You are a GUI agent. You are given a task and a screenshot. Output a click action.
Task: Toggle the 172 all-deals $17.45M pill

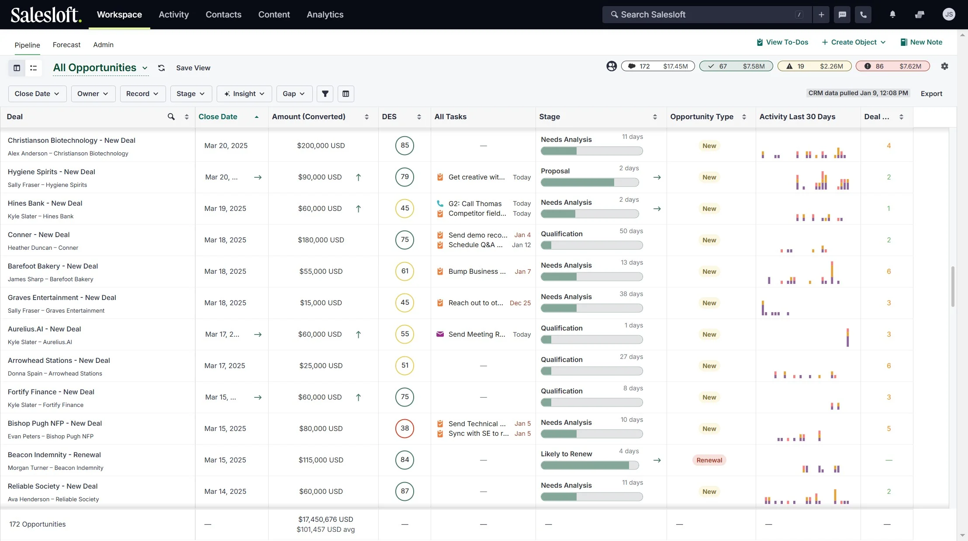[658, 66]
